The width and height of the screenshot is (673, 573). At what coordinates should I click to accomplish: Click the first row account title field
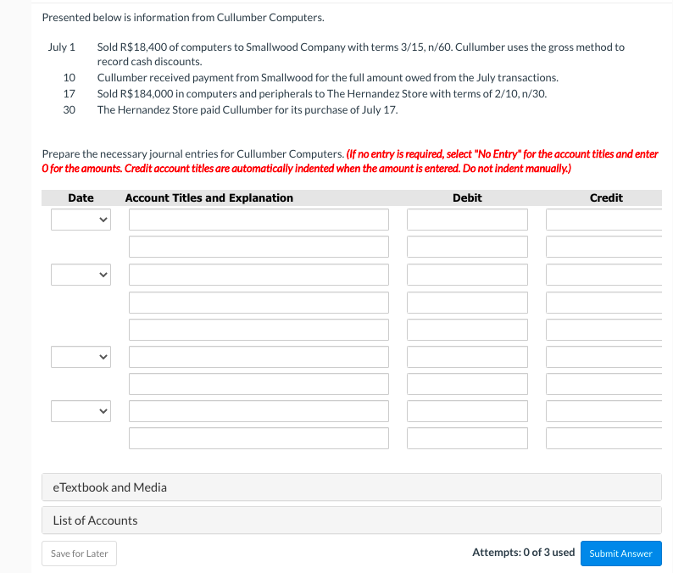click(x=259, y=220)
